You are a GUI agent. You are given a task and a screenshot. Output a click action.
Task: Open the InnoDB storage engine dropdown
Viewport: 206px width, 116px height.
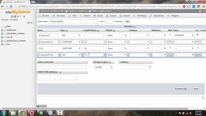coord(103,67)
